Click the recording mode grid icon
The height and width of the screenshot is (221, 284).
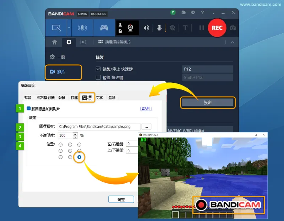(x=100, y=42)
